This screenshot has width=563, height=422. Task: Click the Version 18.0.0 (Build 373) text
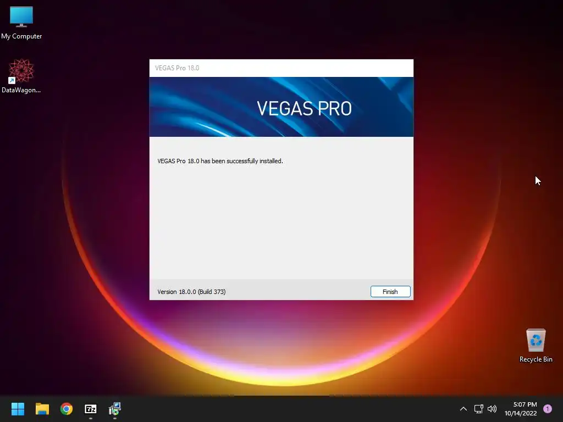click(191, 292)
